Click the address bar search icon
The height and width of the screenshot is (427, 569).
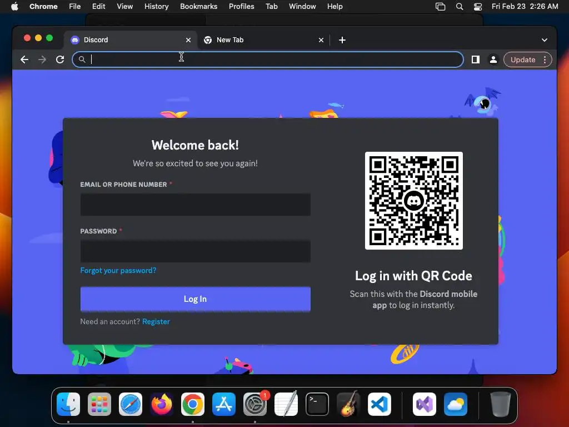[82, 59]
